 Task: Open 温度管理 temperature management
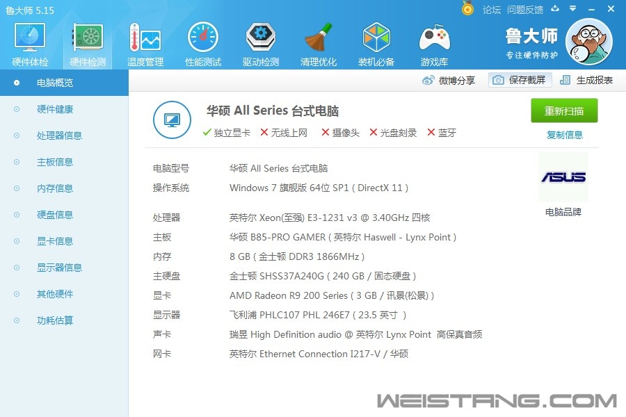[145, 44]
